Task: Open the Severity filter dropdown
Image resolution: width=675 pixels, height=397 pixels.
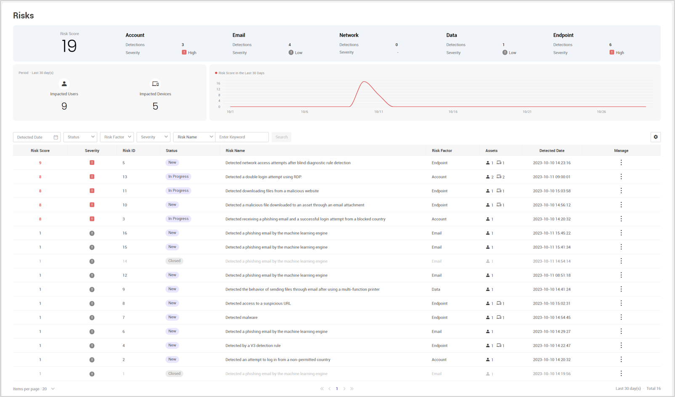Action: click(154, 137)
